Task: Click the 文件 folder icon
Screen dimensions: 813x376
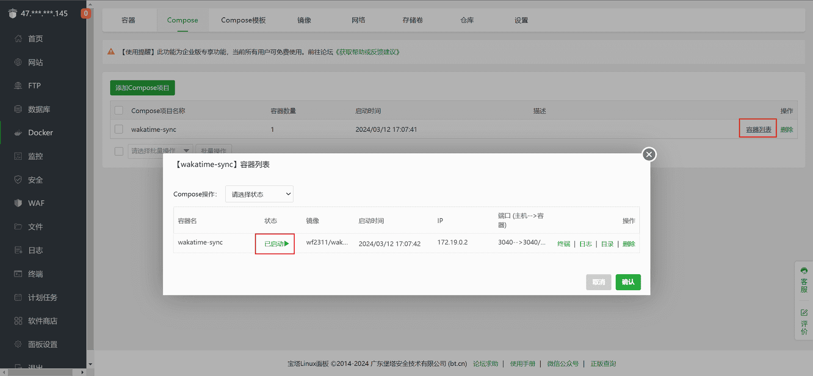Action: pos(18,226)
